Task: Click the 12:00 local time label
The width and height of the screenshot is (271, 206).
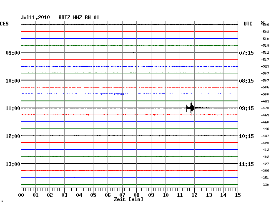Action: (x=13, y=136)
